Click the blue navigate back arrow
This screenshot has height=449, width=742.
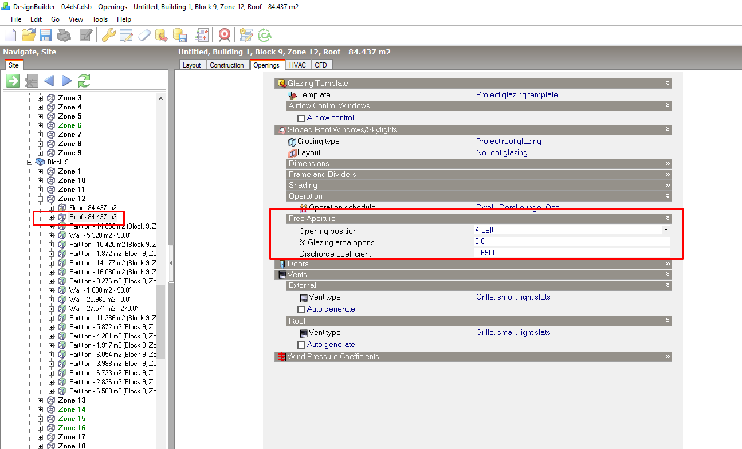pos(49,81)
